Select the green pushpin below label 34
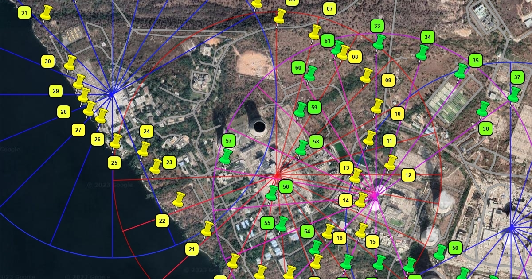 [x=422, y=52]
